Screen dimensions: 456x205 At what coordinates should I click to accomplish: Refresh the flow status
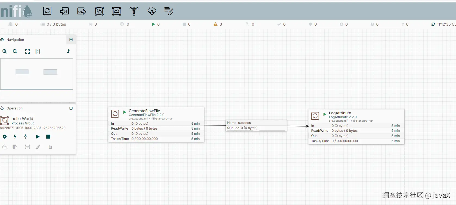coord(433,24)
